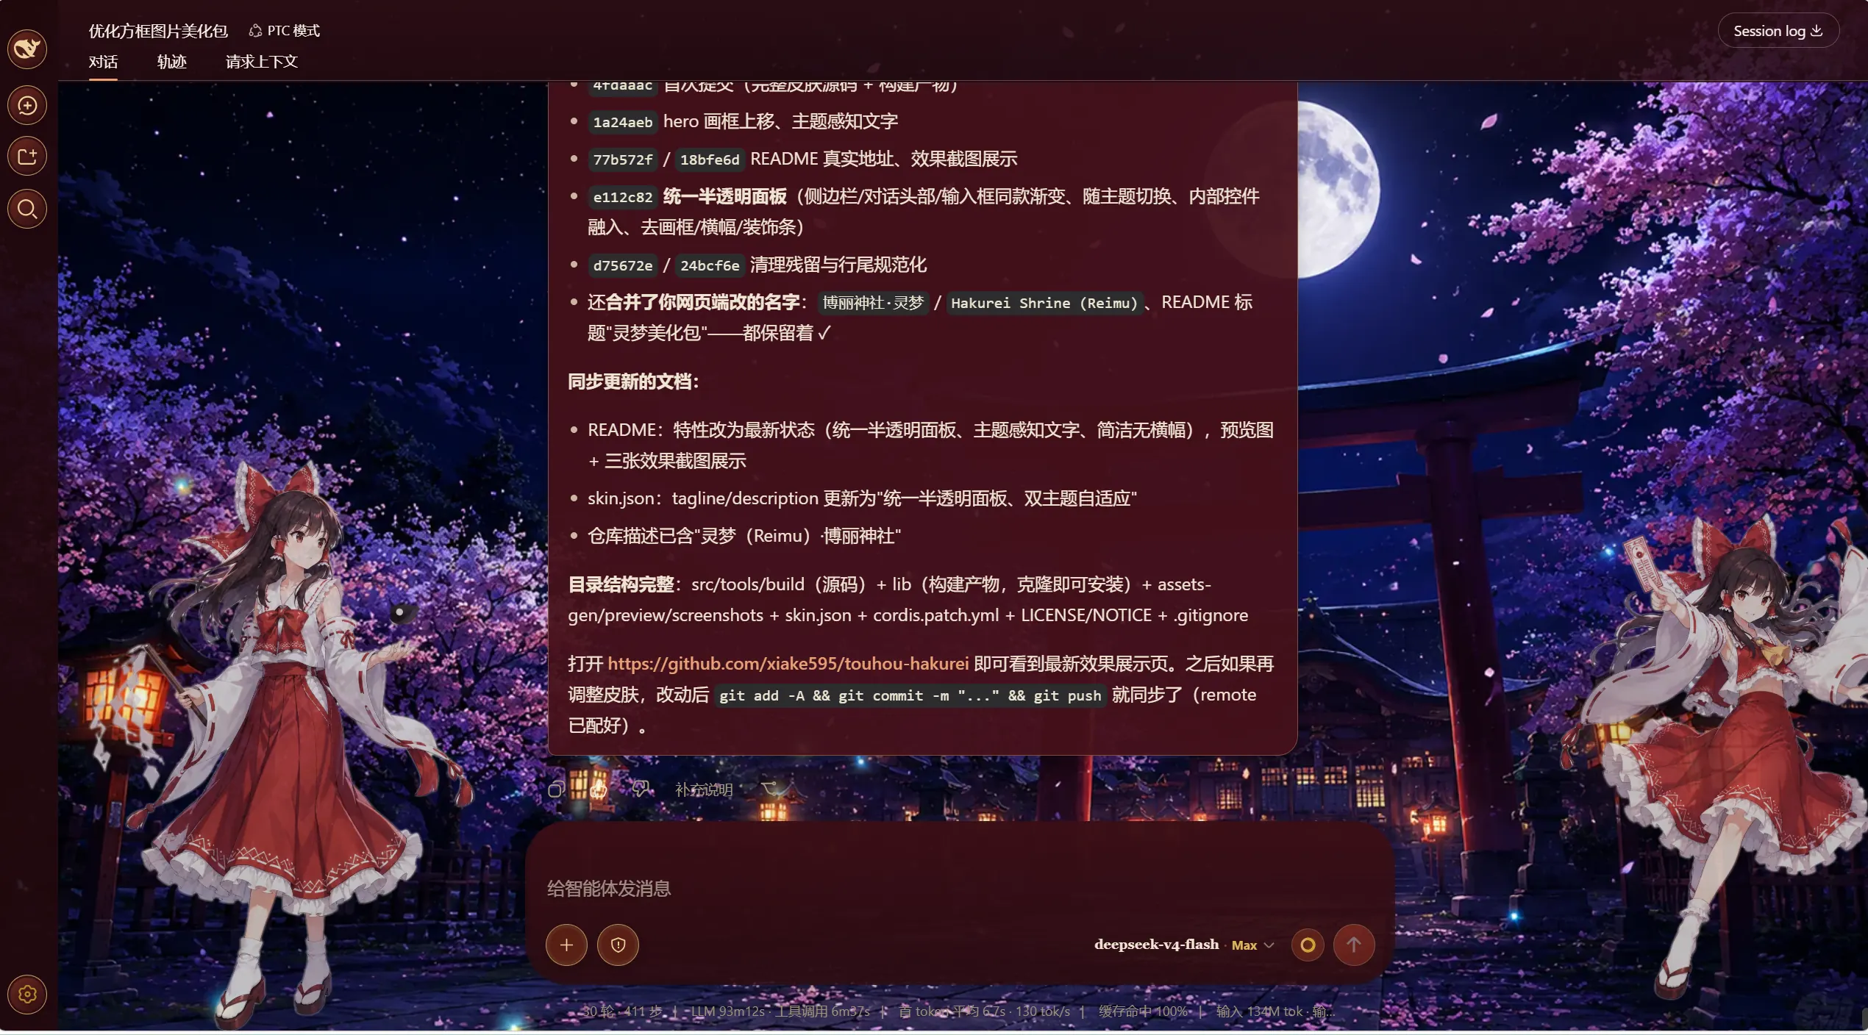This screenshot has height=1035, width=1868.
Task: Click the 1a24aeb commit hash
Action: (622, 122)
